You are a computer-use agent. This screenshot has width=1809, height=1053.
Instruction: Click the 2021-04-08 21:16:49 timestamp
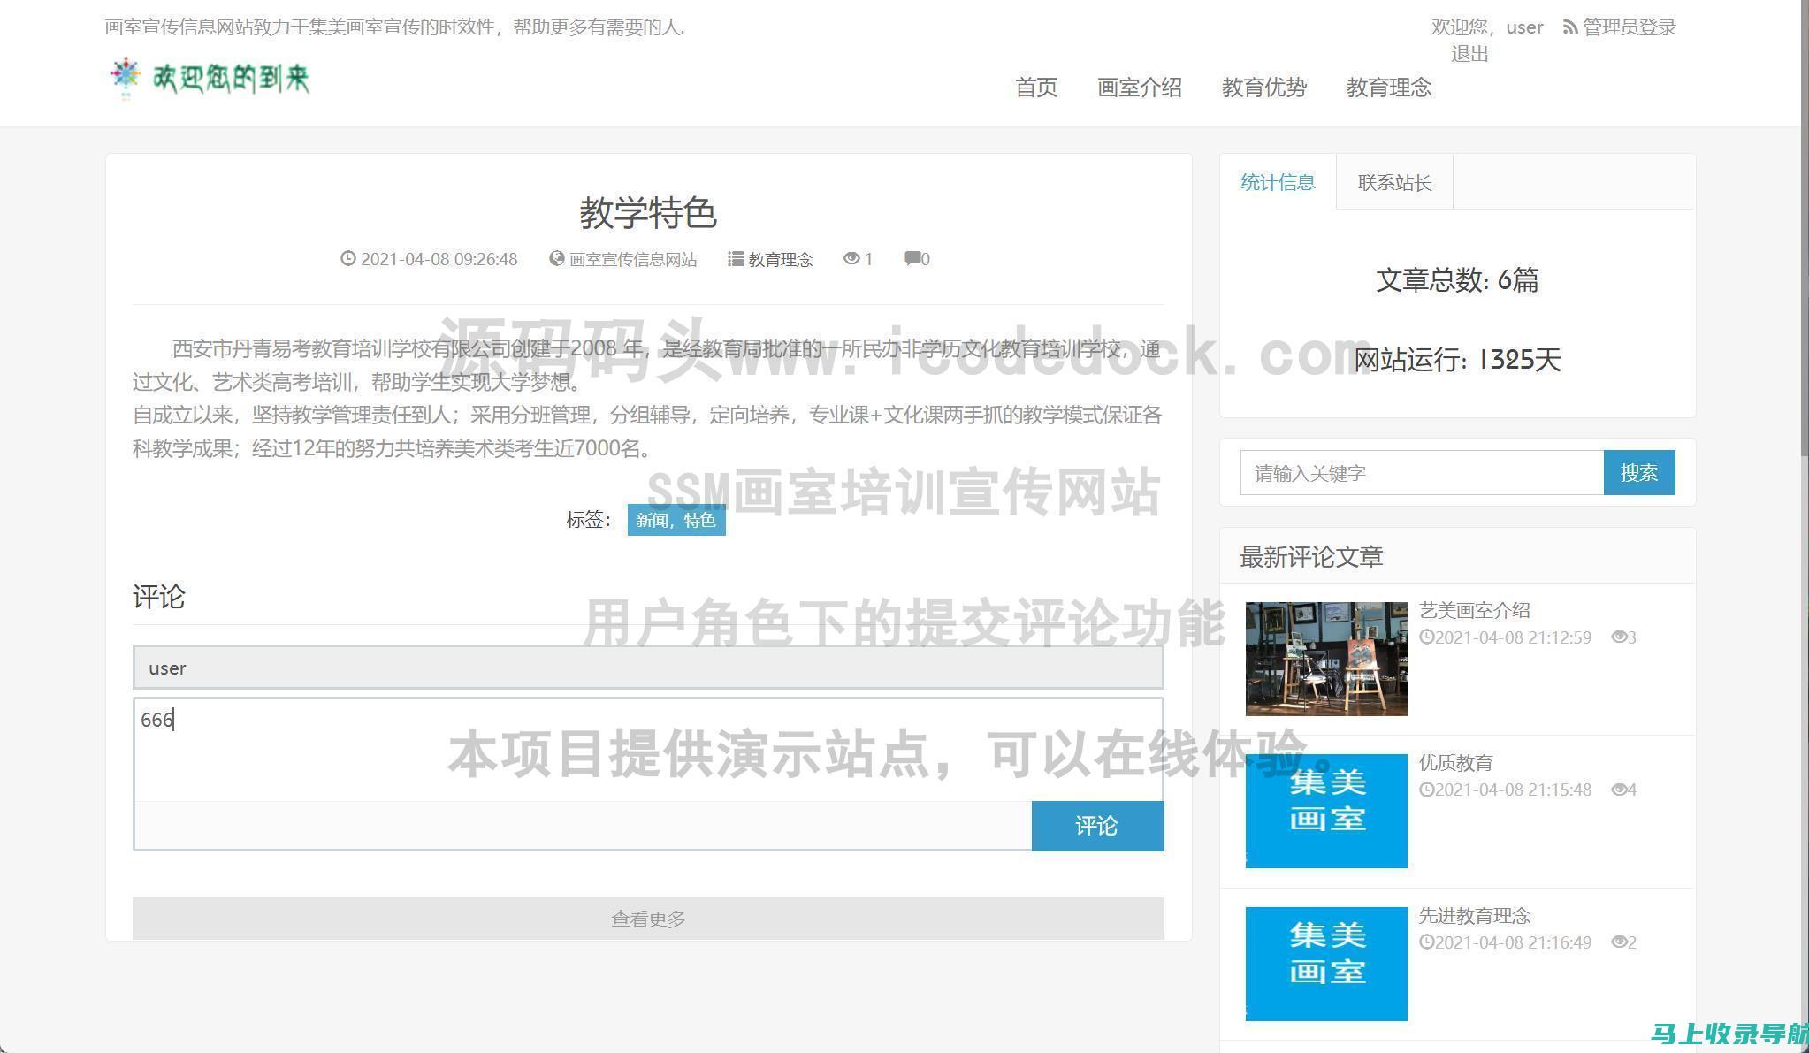point(1513,942)
